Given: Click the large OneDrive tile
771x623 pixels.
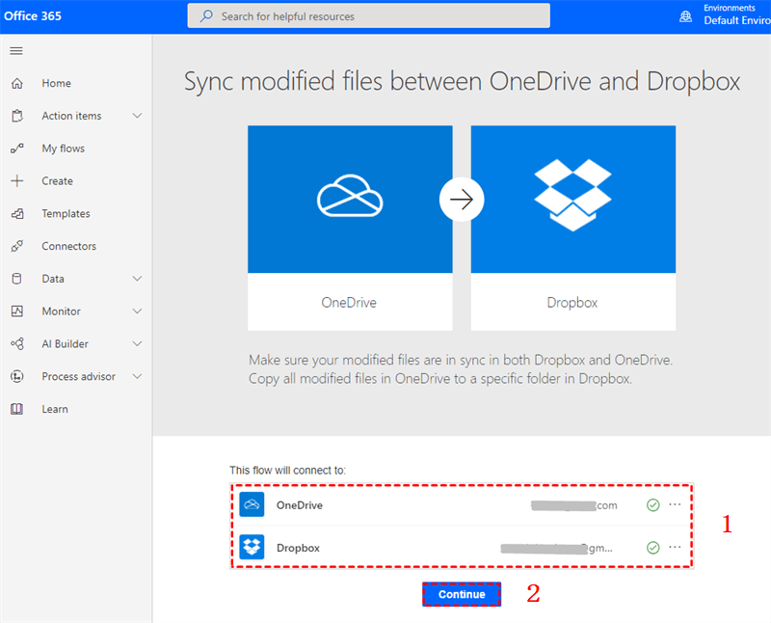Looking at the screenshot, I should click(x=350, y=228).
